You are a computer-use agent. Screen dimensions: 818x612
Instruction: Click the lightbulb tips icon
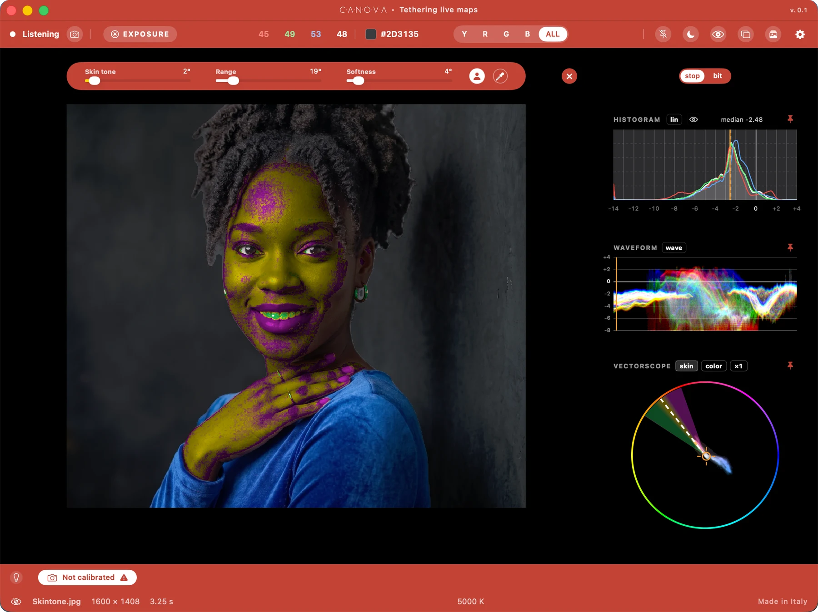point(16,577)
